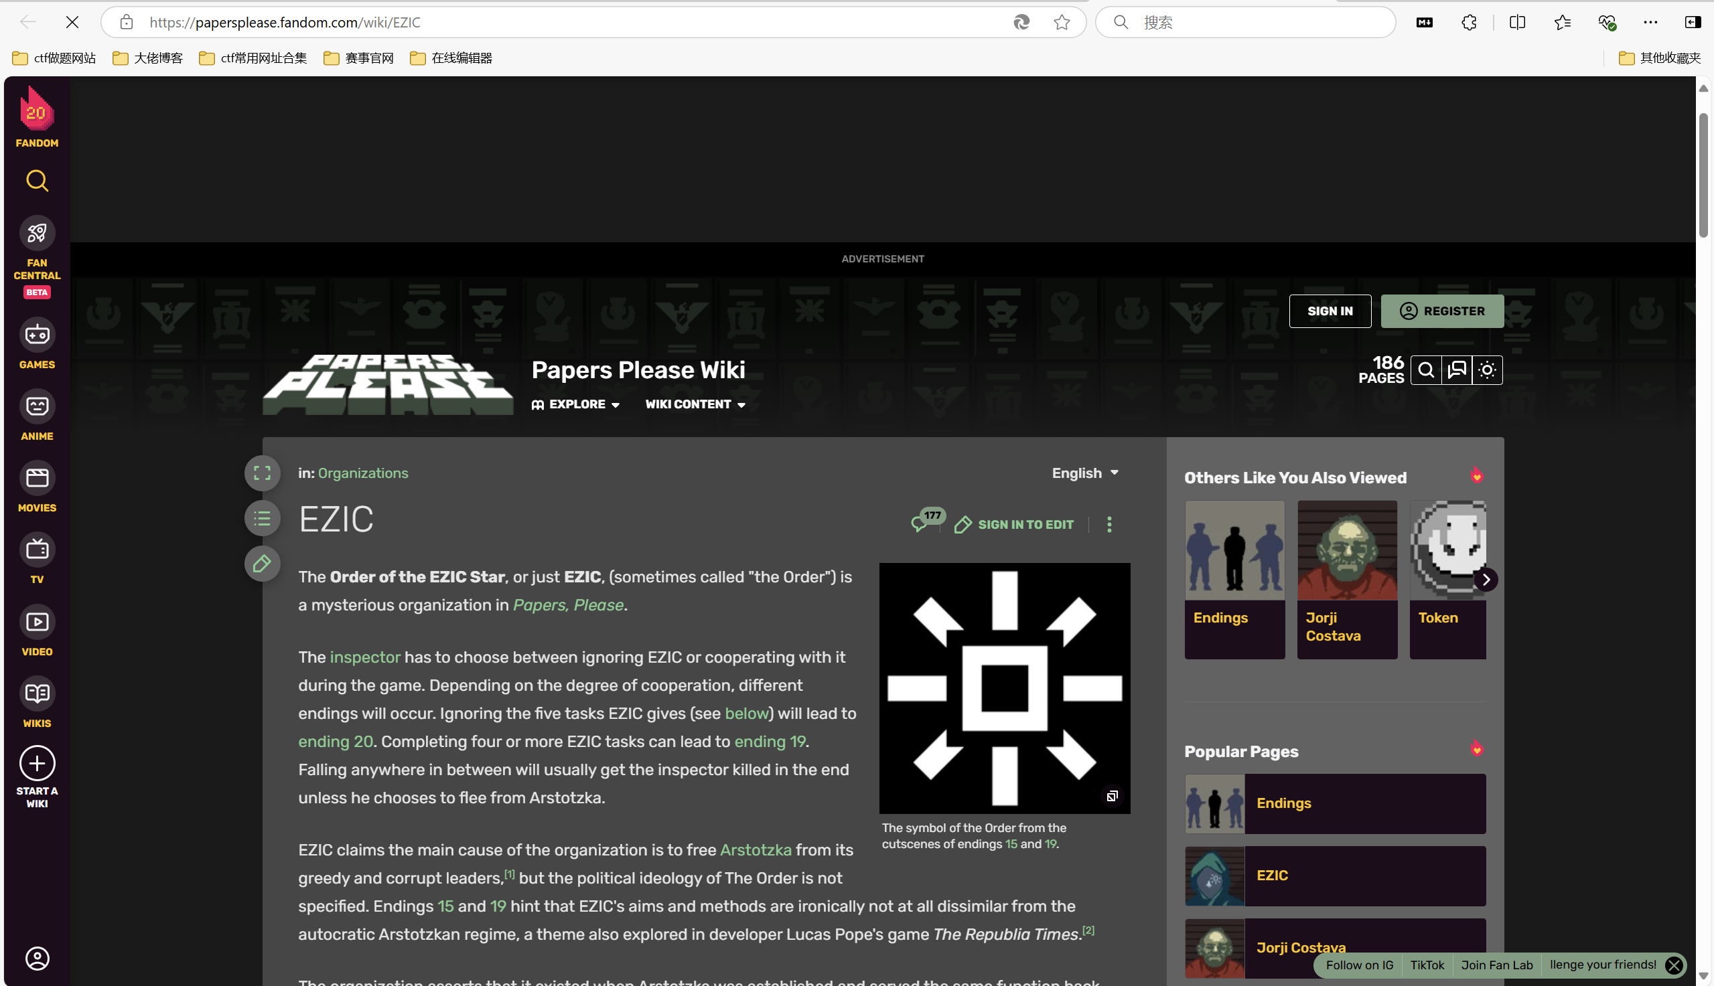This screenshot has width=1714, height=986.
Task: Advance Others Like You carousel arrow
Action: tap(1486, 580)
